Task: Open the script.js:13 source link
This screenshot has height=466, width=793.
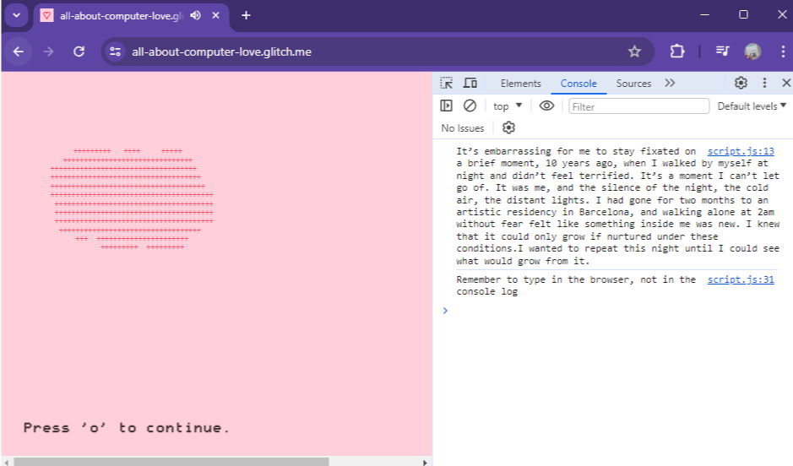Action: click(x=741, y=151)
